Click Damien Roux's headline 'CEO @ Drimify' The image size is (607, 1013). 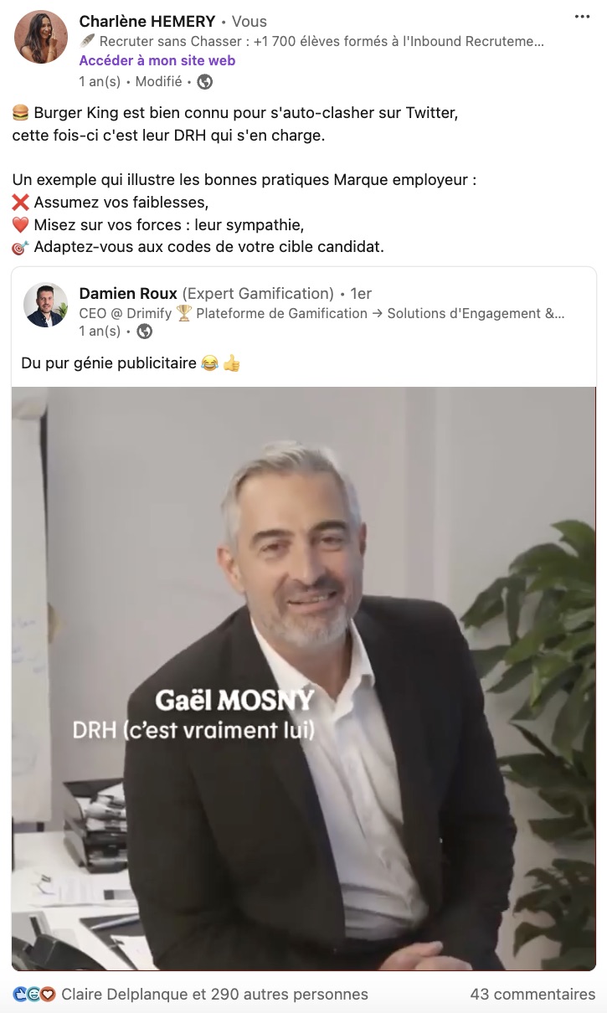point(322,313)
